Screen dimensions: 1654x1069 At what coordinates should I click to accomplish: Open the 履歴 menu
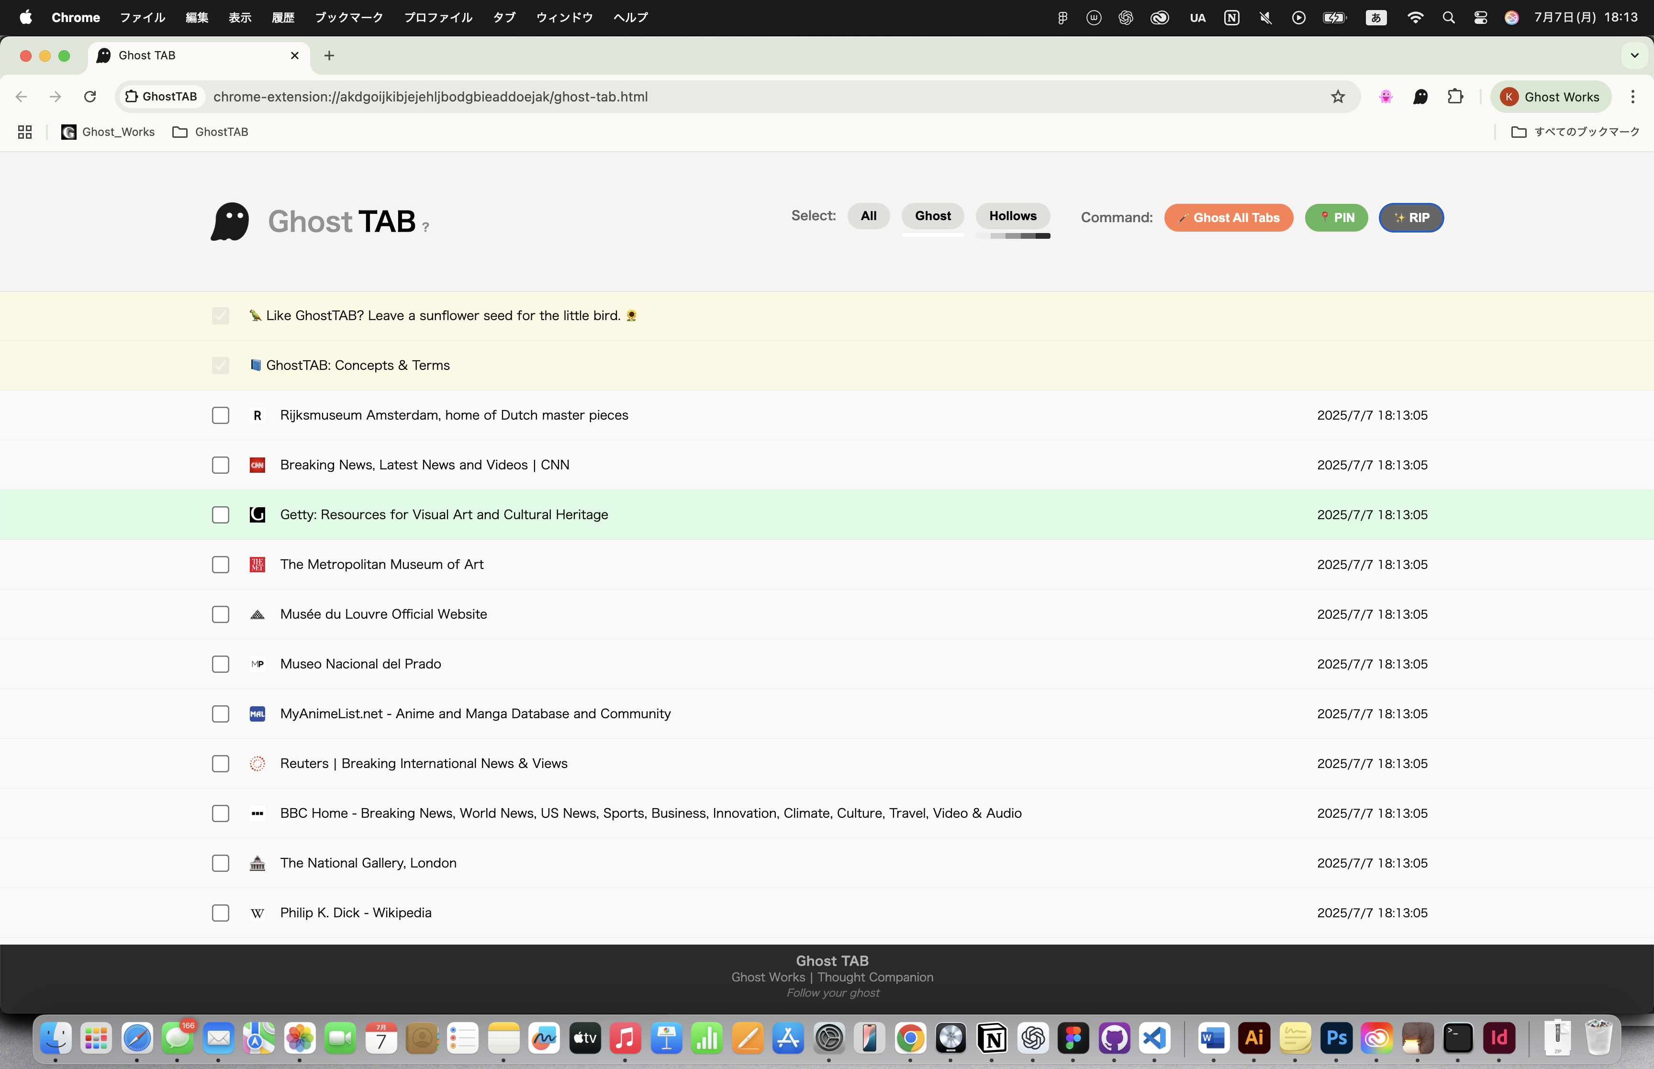283,17
